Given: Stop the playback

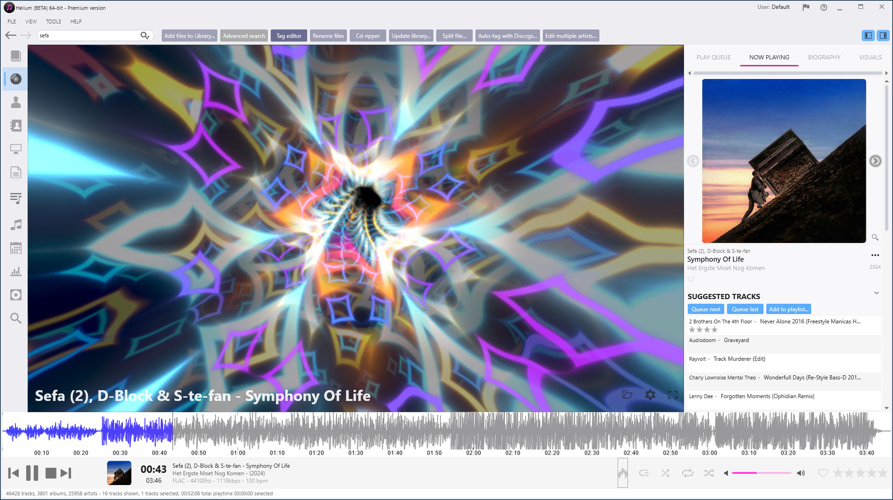Looking at the screenshot, I should (x=51, y=473).
